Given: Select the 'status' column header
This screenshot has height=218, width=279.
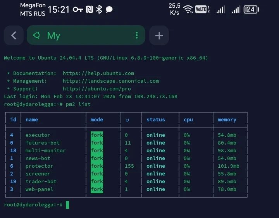Looking at the screenshot, I should click(x=156, y=120).
